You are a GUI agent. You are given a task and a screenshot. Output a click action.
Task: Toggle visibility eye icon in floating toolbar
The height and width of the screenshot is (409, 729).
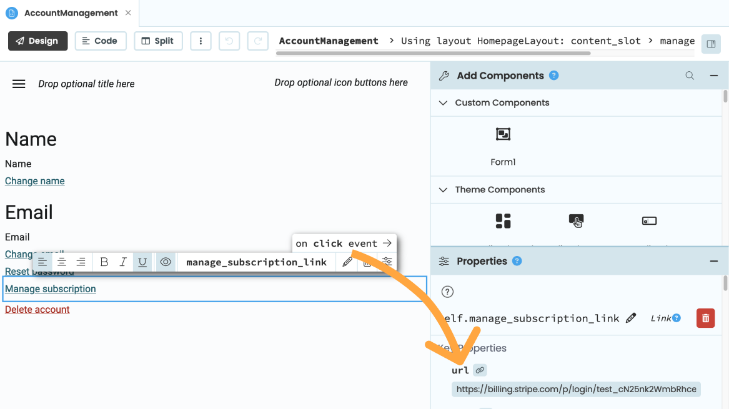click(166, 262)
